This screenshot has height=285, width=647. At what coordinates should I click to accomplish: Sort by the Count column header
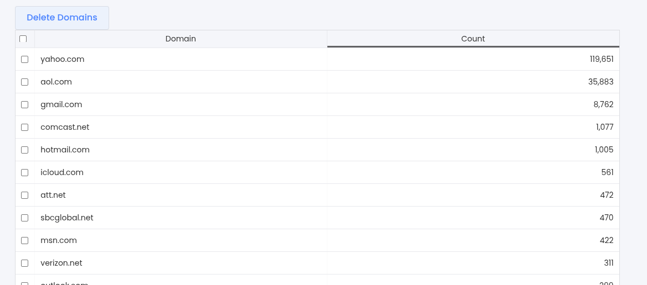point(473,39)
